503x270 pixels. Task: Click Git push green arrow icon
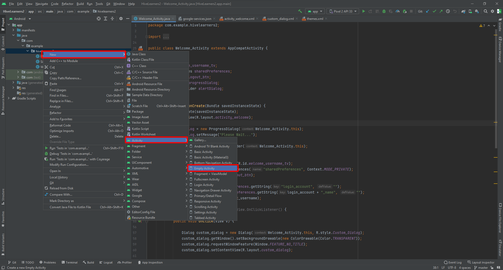click(441, 11)
